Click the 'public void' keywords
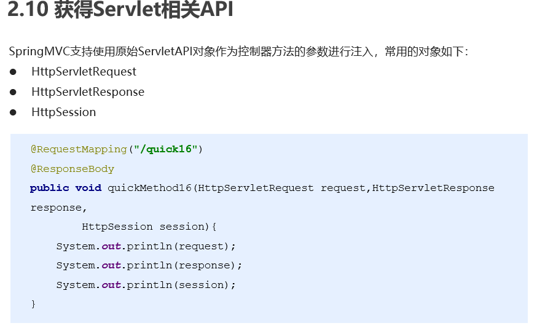 (x=66, y=188)
